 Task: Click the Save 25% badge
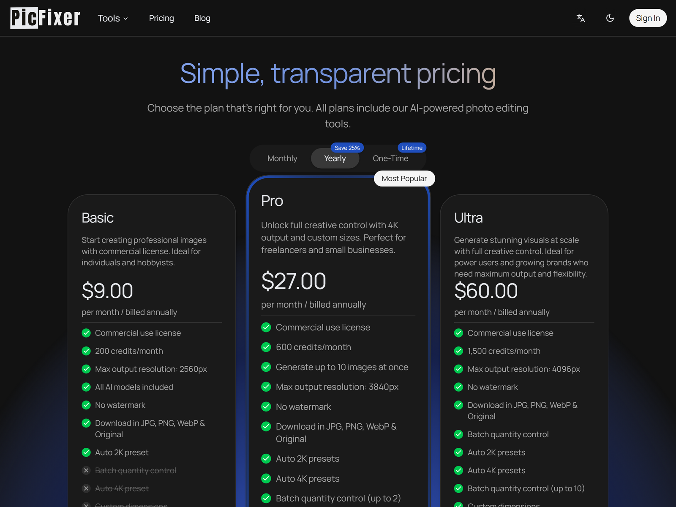347,148
